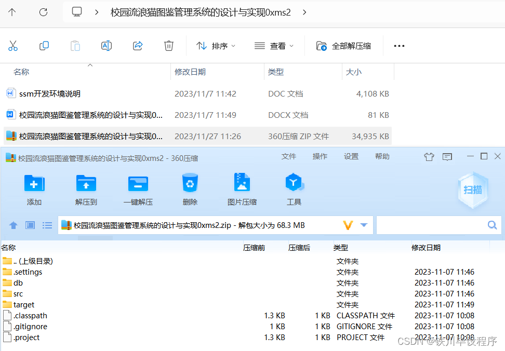This screenshot has height=351, width=505.
Task: Click the orange V icon in path bar
Action: point(348,225)
